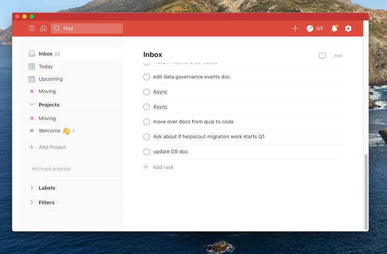The image size is (387, 254).
Task: Click the magnifier icon in the search field
Action: pyautogui.click(x=57, y=28)
